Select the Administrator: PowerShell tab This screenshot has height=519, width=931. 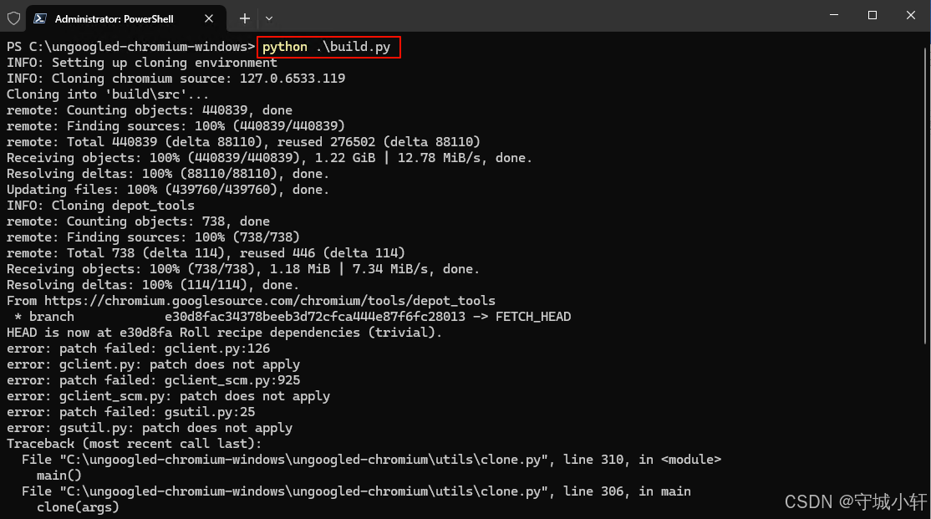point(126,18)
